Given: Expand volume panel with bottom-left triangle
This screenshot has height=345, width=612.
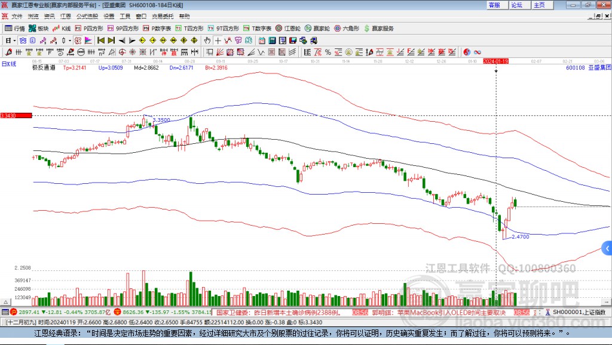Looking at the screenshot, I should coord(5,302).
